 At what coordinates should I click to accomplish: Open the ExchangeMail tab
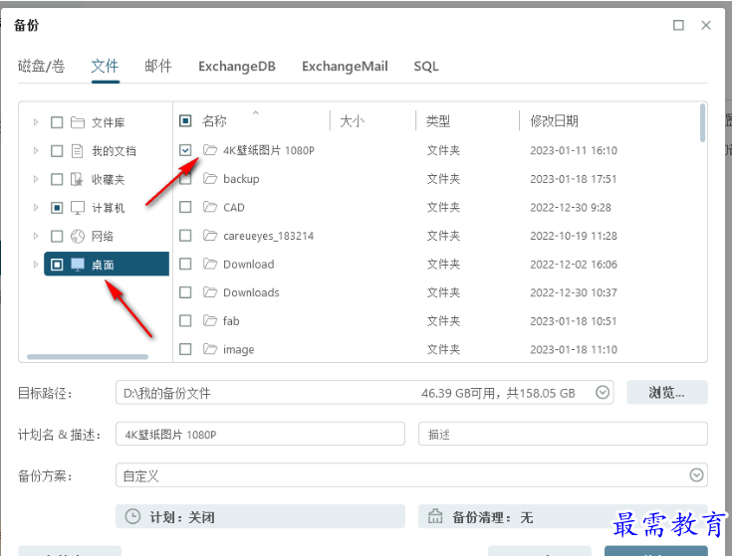345,67
